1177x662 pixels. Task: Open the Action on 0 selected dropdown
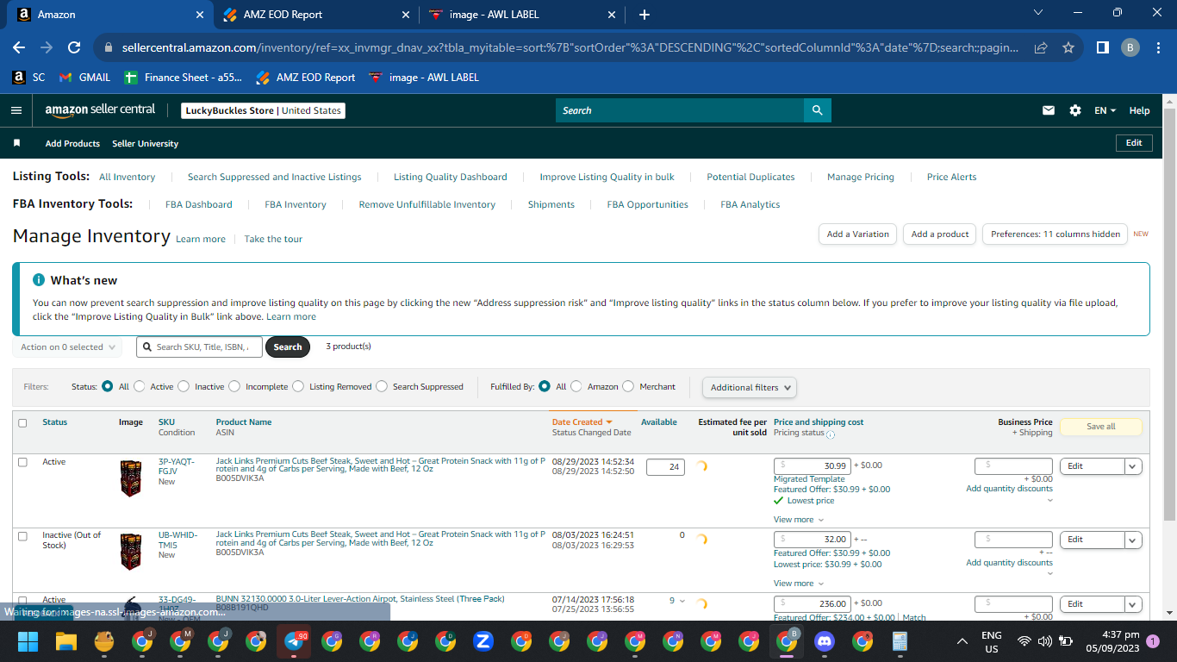pos(67,347)
